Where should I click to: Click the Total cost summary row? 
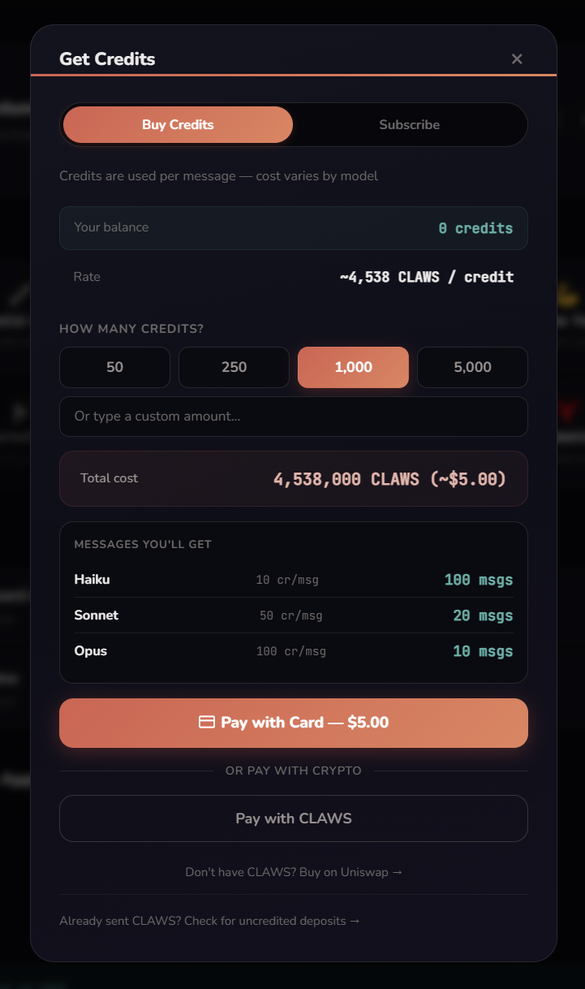pyautogui.click(x=293, y=478)
